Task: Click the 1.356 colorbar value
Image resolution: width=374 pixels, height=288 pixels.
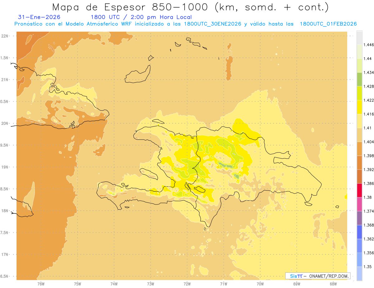Action: pos(368,253)
